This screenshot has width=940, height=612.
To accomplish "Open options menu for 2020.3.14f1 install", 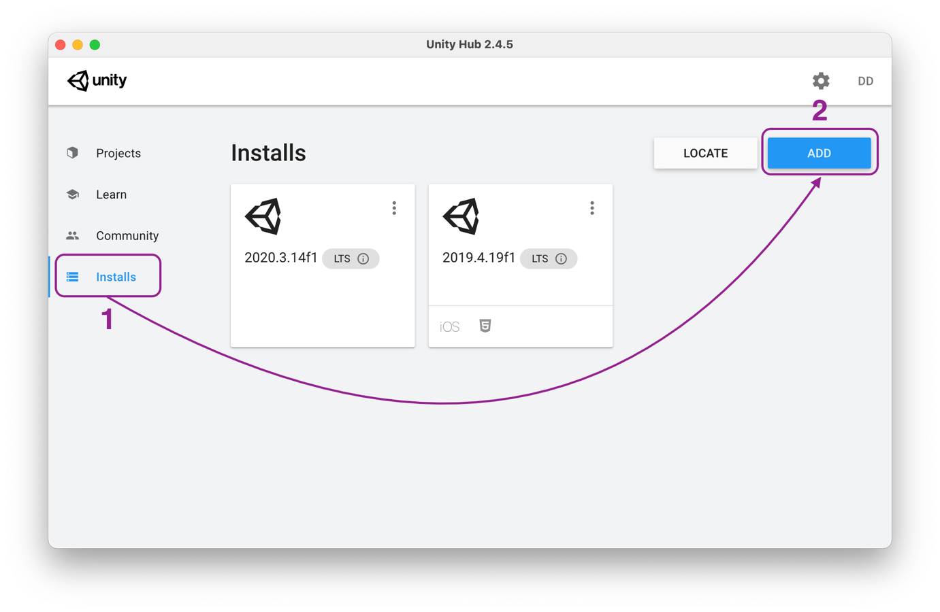I will pos(394,208).
